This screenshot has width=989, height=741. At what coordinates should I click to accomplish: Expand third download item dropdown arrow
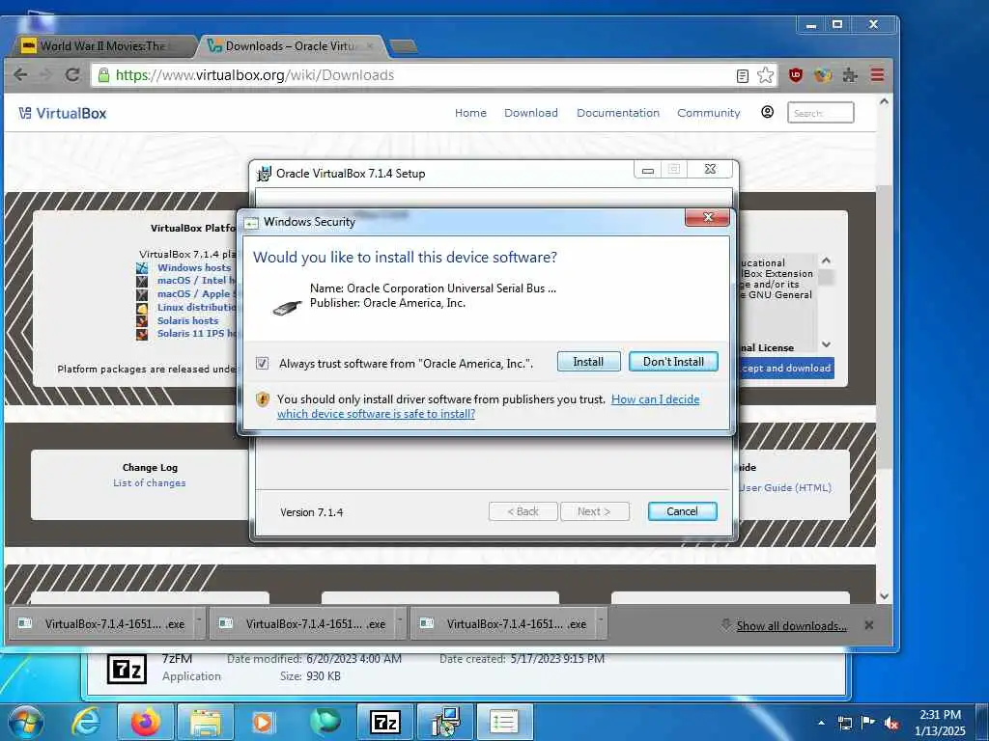(601, 624)
